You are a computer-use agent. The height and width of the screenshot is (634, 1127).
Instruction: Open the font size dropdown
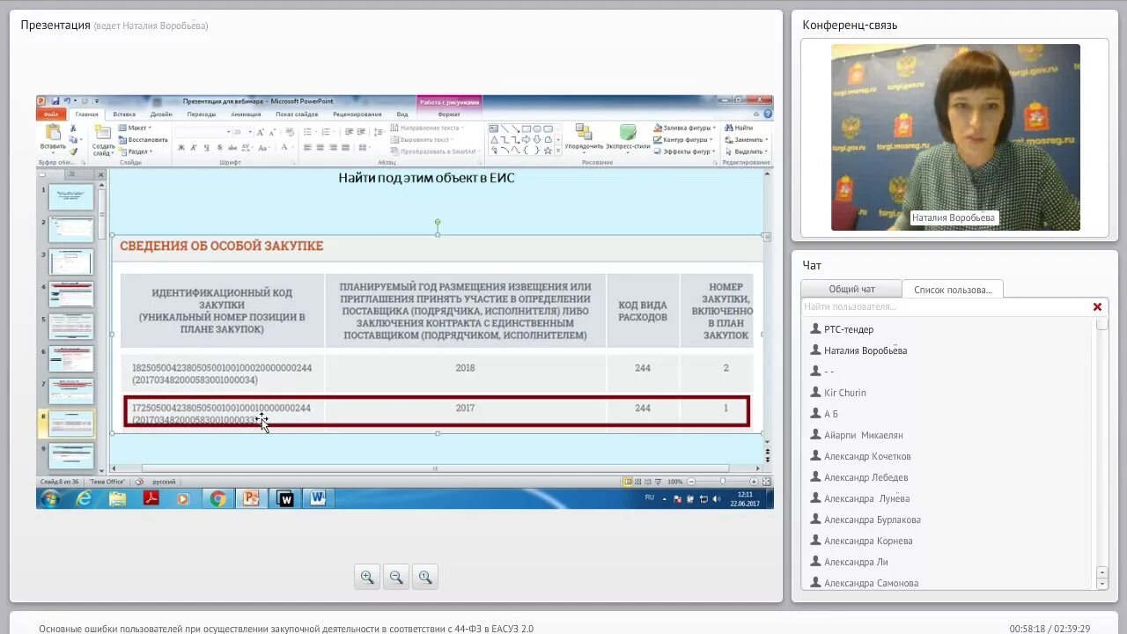pos(250,132)
